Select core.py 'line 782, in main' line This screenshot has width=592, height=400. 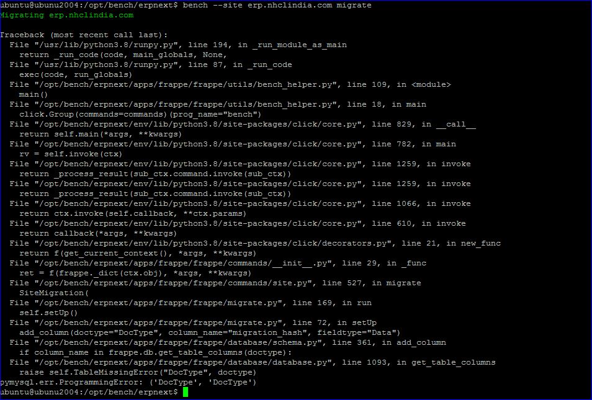click(x=233, y=144)
